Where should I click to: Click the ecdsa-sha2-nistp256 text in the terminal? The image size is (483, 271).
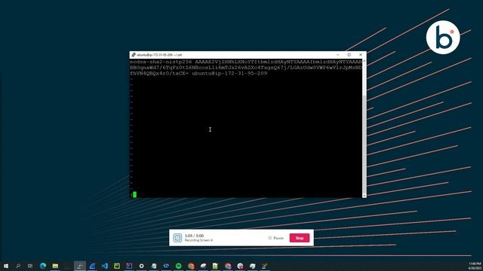(161, 62)
